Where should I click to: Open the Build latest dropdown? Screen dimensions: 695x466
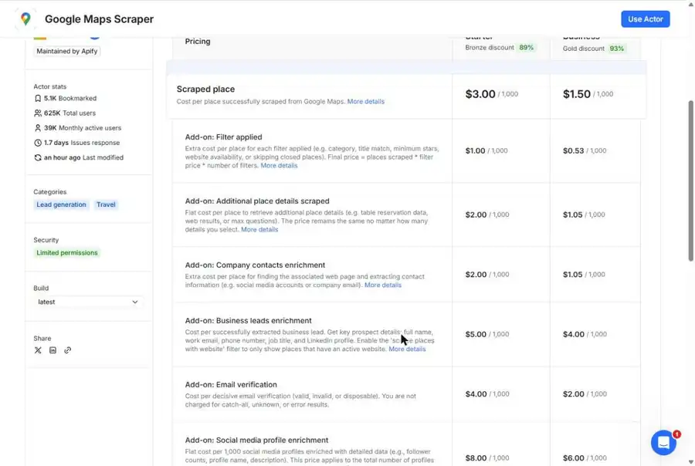click(x=88, y=302)
